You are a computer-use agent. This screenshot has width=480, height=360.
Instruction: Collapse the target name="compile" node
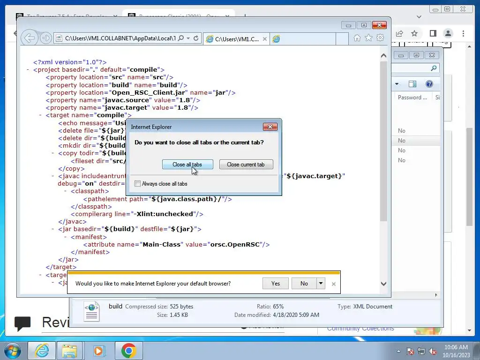40,115
